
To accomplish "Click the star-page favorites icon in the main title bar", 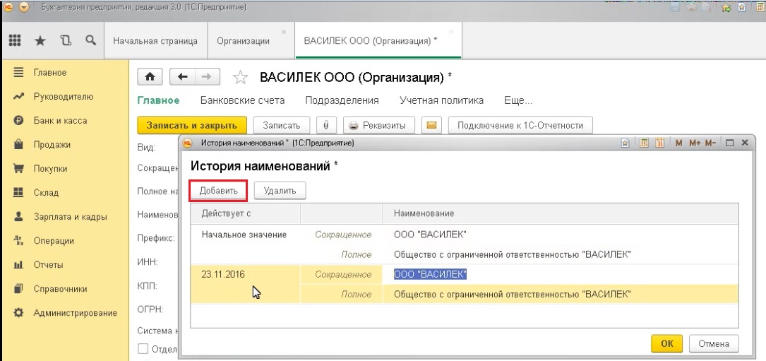I will pos(741,7).
